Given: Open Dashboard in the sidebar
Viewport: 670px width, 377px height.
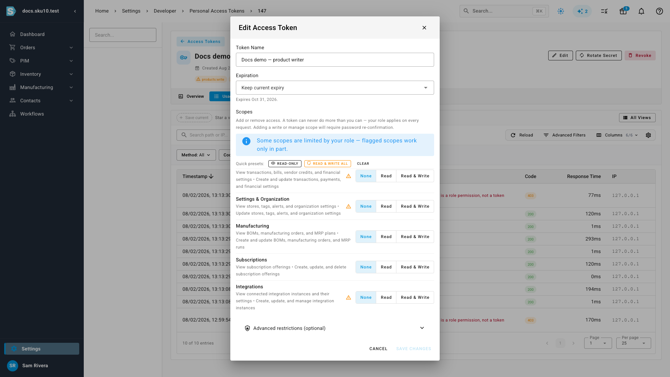Looking at the screenshot, I should tap(42, 34).
